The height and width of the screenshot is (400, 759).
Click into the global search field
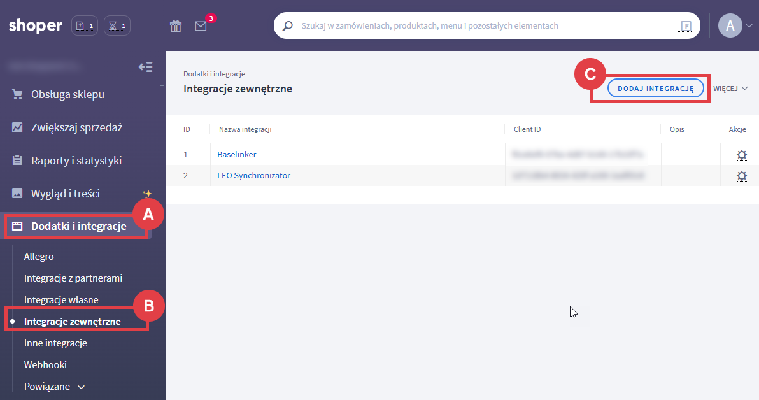(484, 26)
